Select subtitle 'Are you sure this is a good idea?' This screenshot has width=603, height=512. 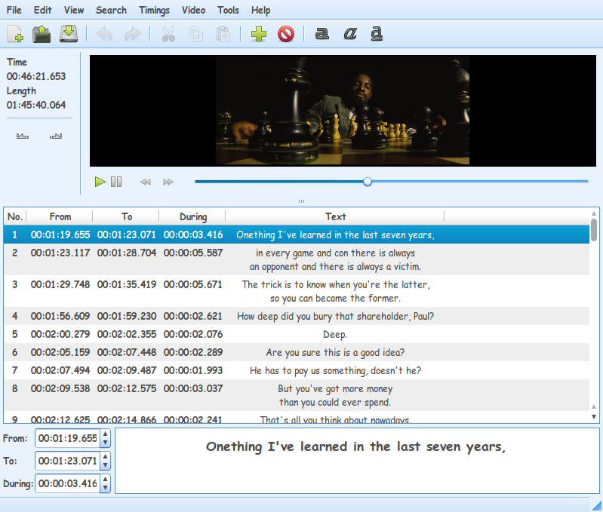coord(297,352)
